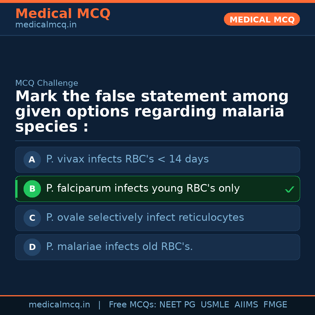Click the MCQ Challenge label
Image resolution: width=315 pixels, height=315 pixels.
[x=47, y=83]
